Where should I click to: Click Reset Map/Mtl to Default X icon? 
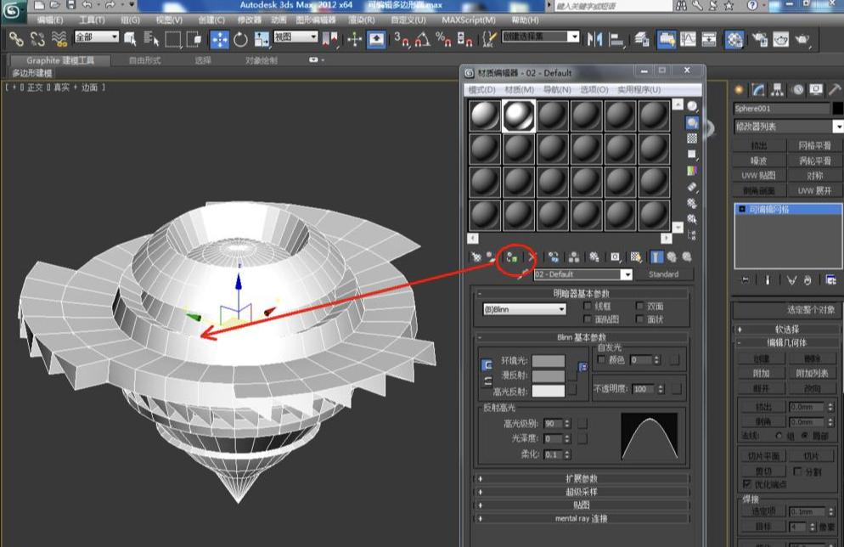532,257
